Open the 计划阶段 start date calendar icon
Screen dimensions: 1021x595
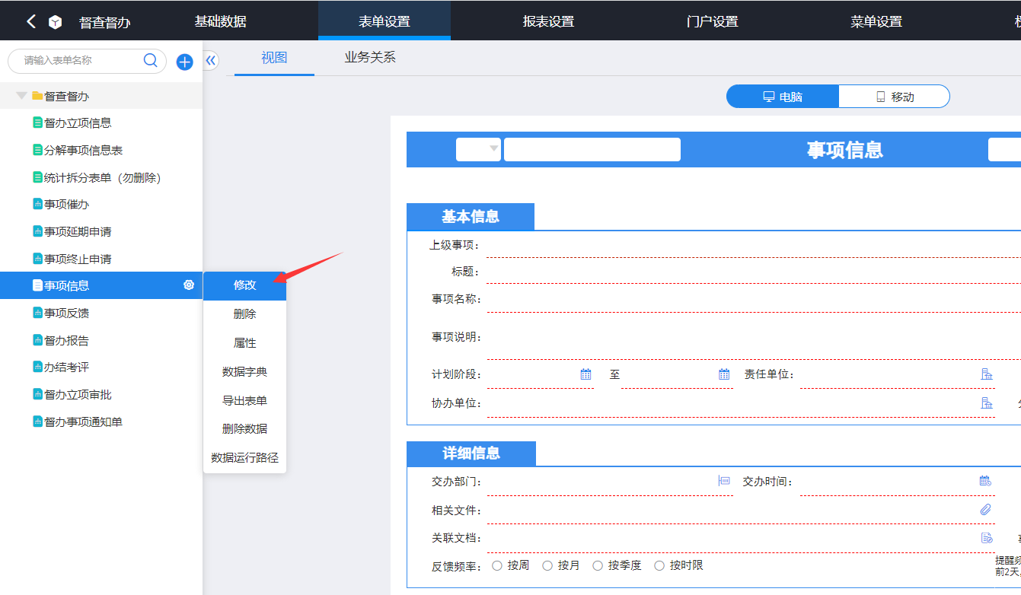pos(585,374)
